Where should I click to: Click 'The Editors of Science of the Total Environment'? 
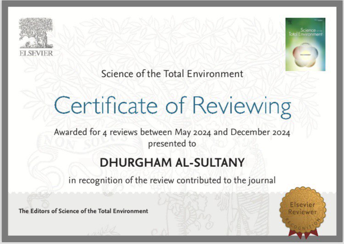(84, 211)
